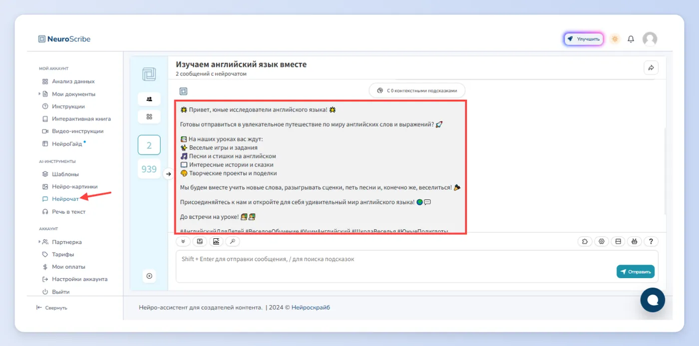The height and width of the screenshot is (346, 699).
Task: Click Выйти to log out
Action: point(60,292)
